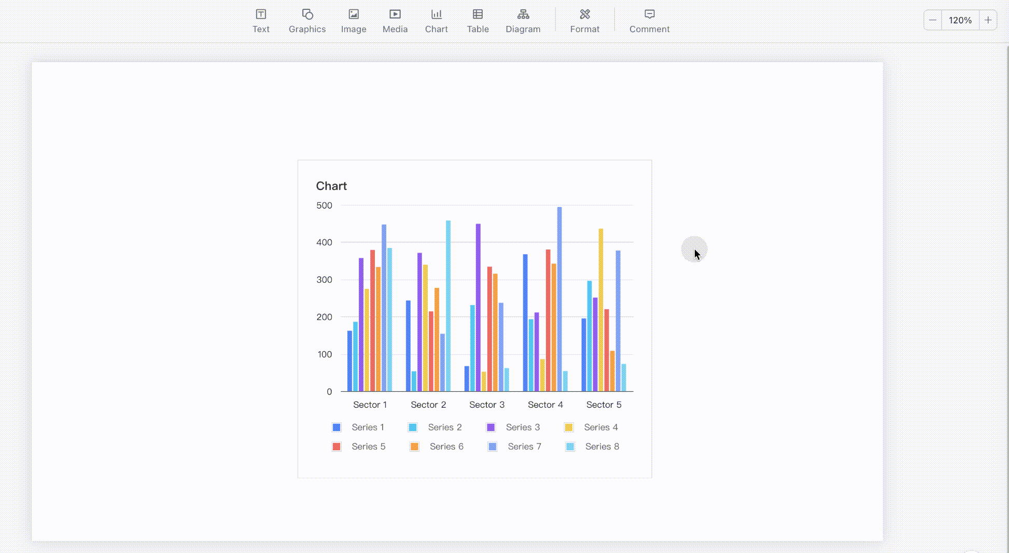Screen dimensions: 1009x553
Task: Open the Format panel
Action: click(584, 21)
